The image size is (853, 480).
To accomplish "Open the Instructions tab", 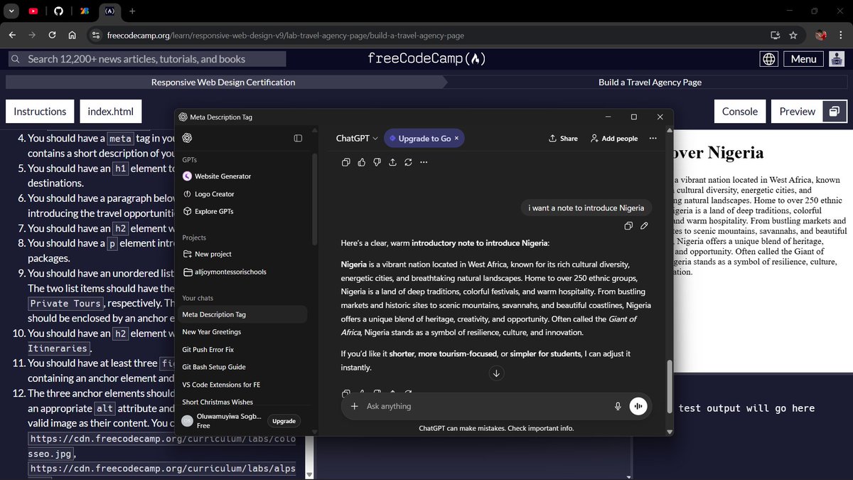I will (40, 111).
